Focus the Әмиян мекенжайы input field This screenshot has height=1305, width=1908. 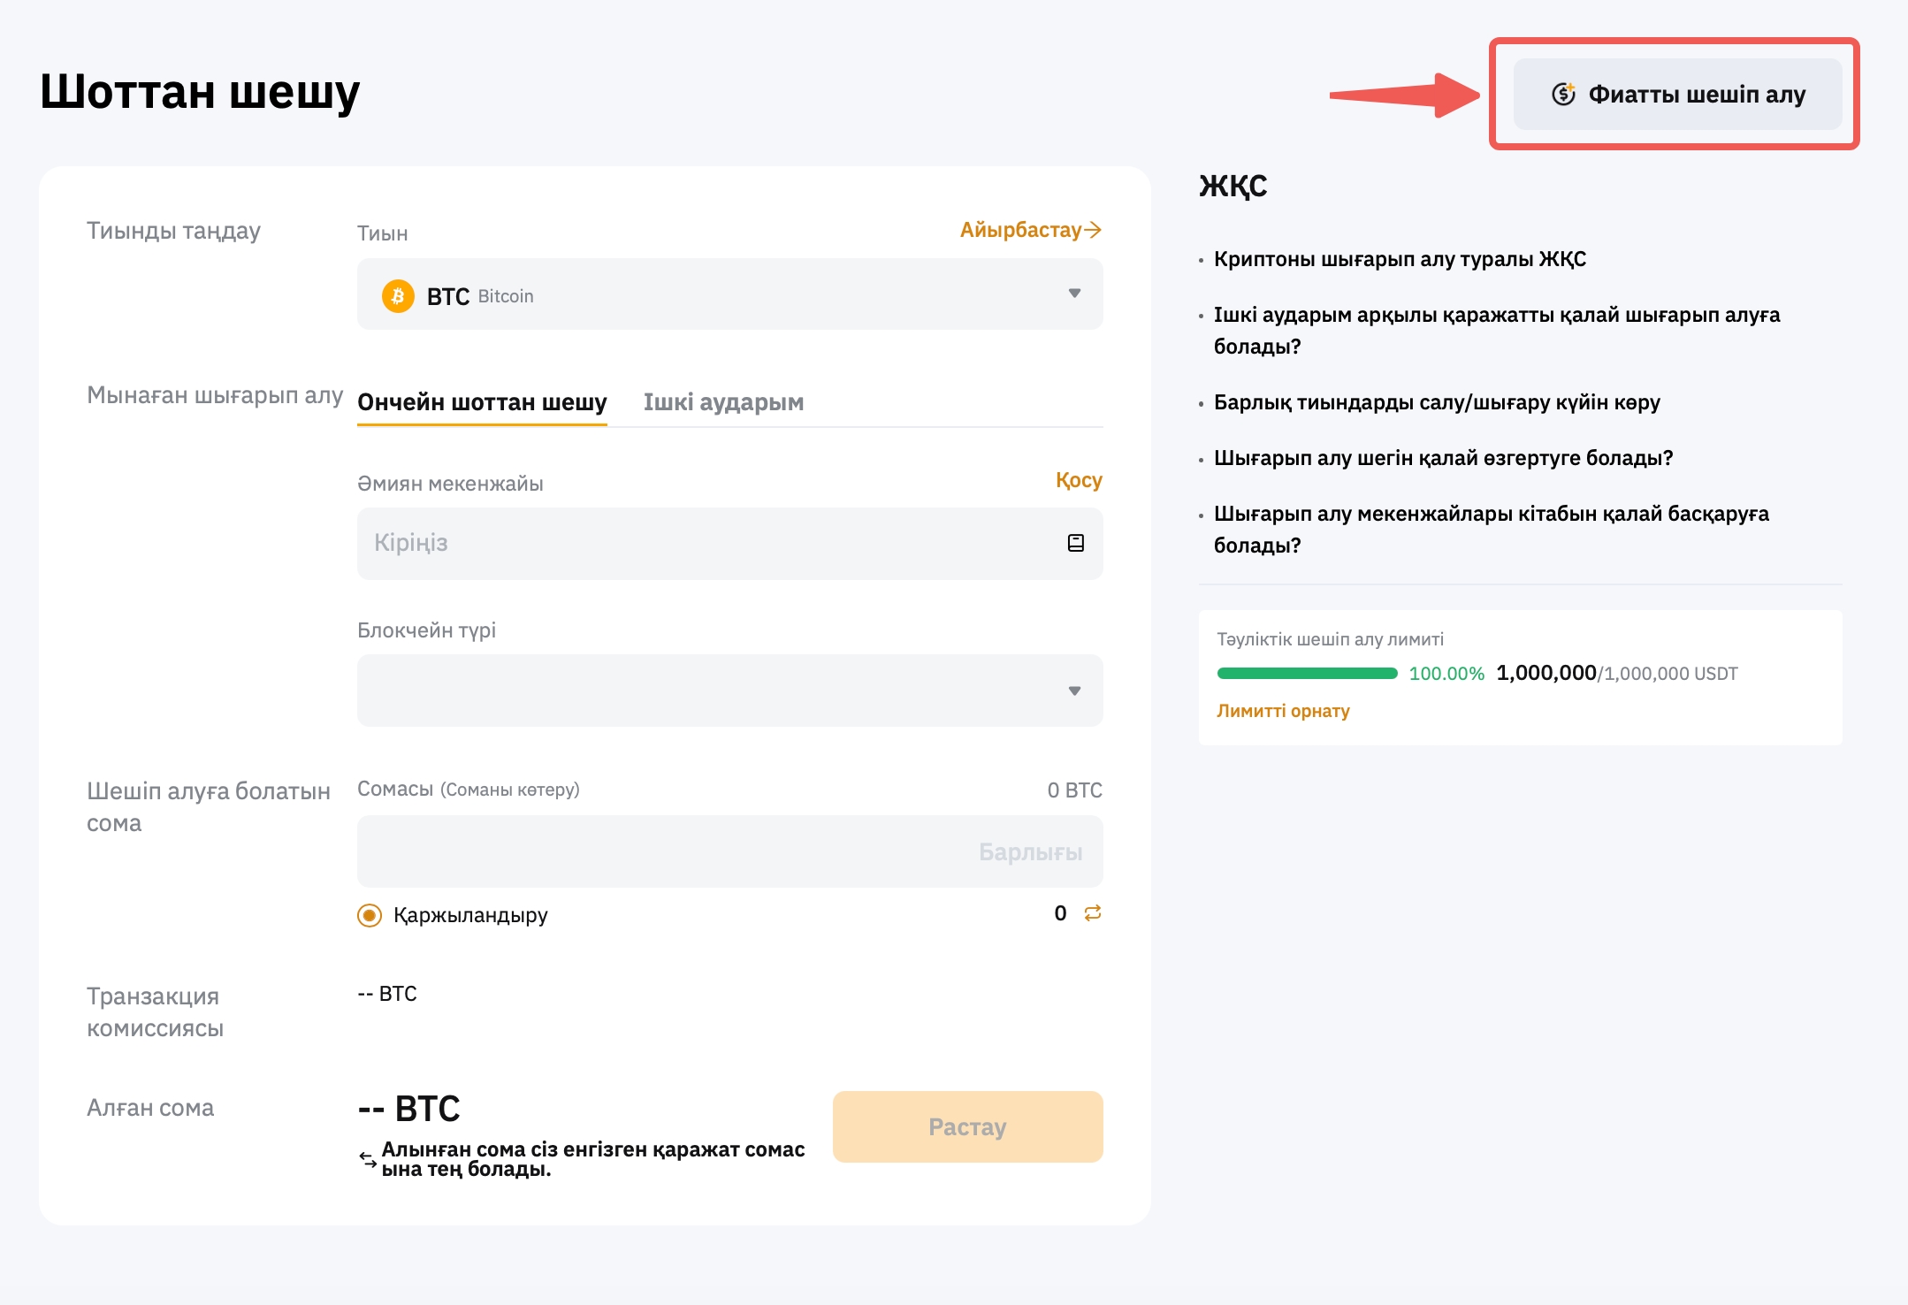pyautogui.click(x=707, y=543)
